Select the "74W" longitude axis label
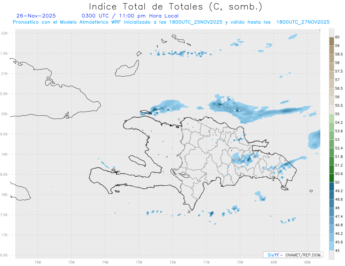Screen dimensions: 345x266 (x=105, y=262)
